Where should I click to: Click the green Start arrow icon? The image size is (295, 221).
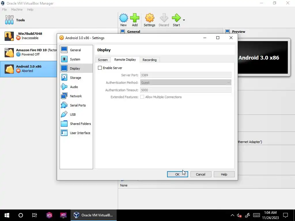coord(176,18)
